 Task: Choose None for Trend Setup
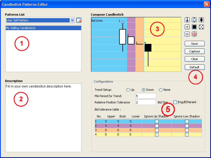[x=161, y=90]
